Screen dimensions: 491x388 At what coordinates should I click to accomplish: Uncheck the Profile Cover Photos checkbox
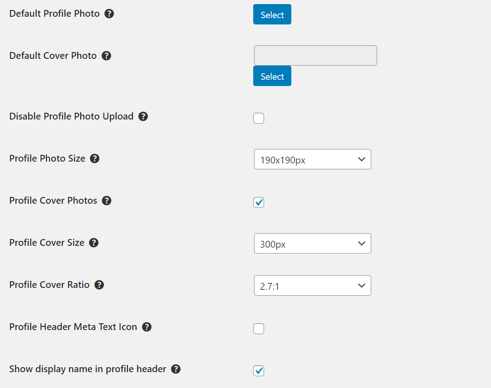(259, 202)
